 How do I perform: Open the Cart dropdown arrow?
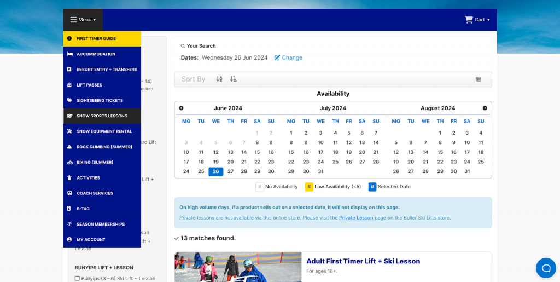click(x=488, y=20)
